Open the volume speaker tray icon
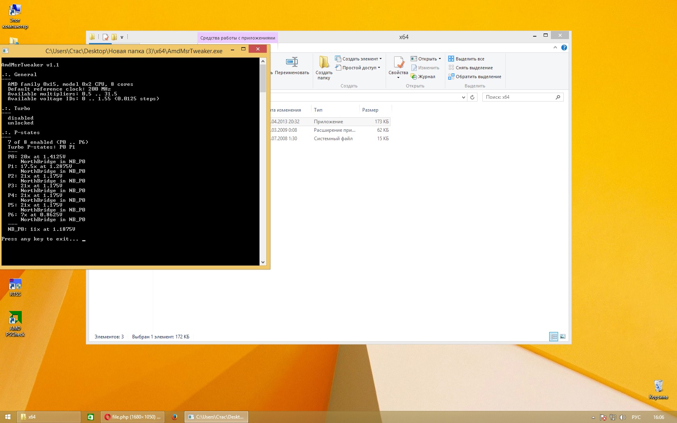 (623, 417)
